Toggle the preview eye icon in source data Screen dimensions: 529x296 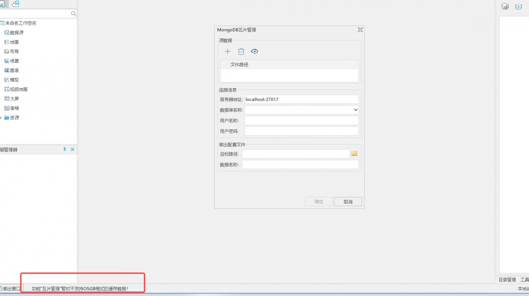[254, 51]
